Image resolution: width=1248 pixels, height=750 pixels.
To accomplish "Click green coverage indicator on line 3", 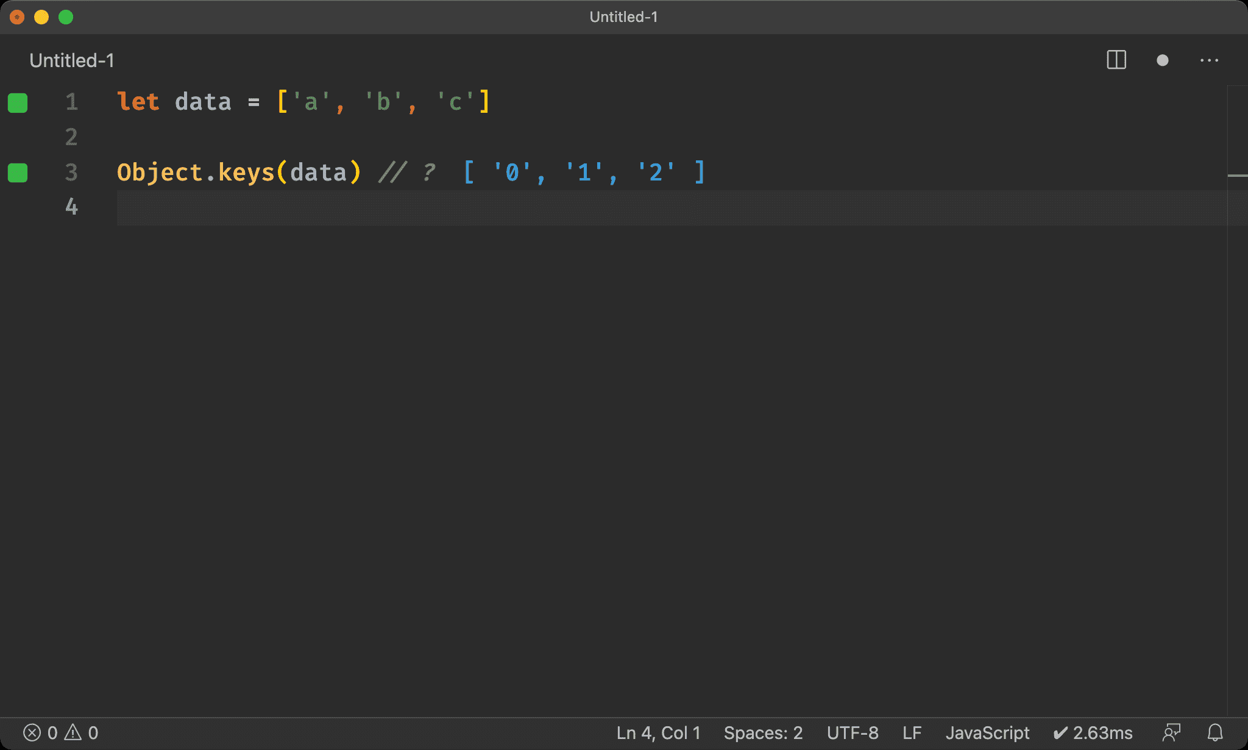I will [x=18, y=173].
